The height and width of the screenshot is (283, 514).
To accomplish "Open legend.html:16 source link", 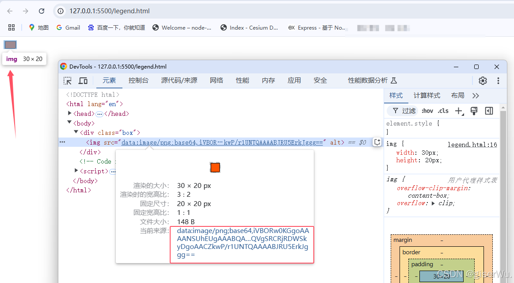I will point(472,145).
